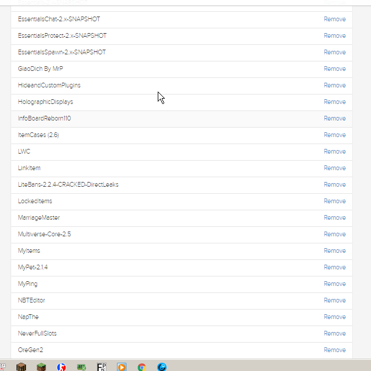The height and width of the screenshot is (371, 371).
Task: Remove the MyItems plugin
Action: click(x=334, y=251)
